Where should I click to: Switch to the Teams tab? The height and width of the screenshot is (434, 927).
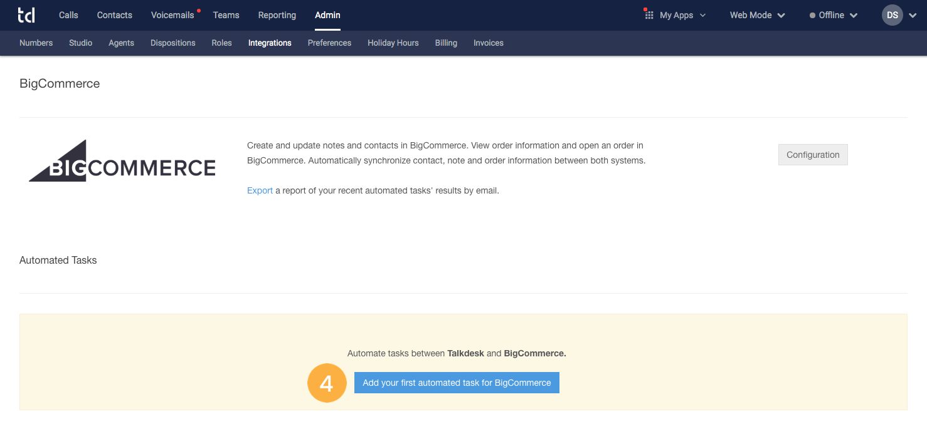click(x=226, y=15)
